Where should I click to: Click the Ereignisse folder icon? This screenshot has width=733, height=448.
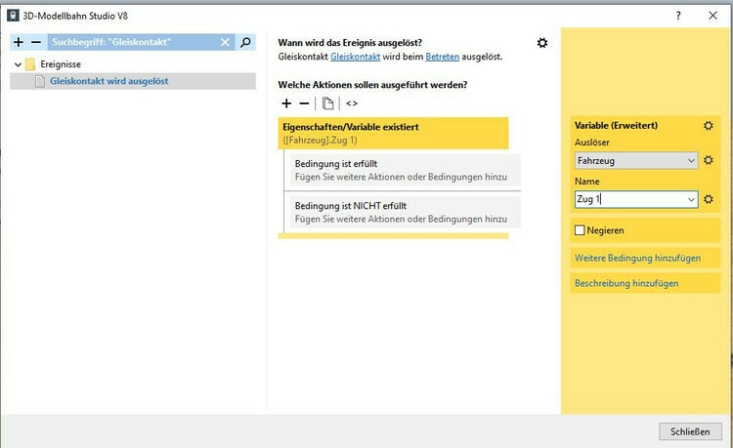click(31, 64)
